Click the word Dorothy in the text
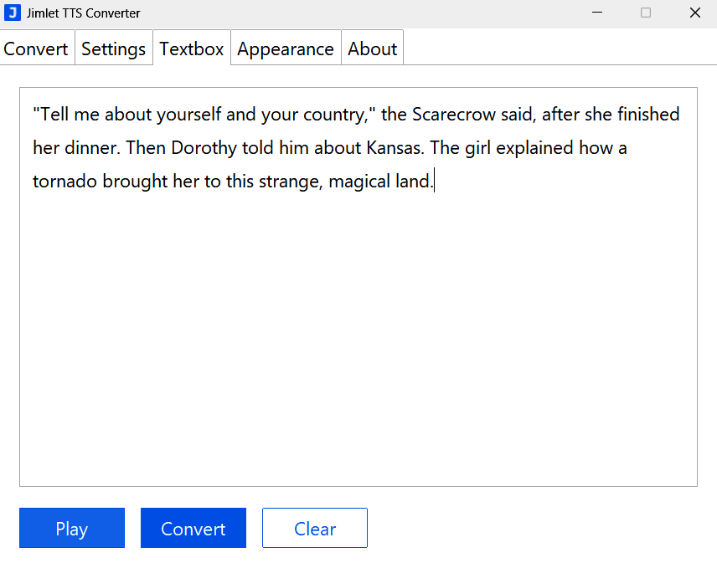 click(x=203, y=147)
